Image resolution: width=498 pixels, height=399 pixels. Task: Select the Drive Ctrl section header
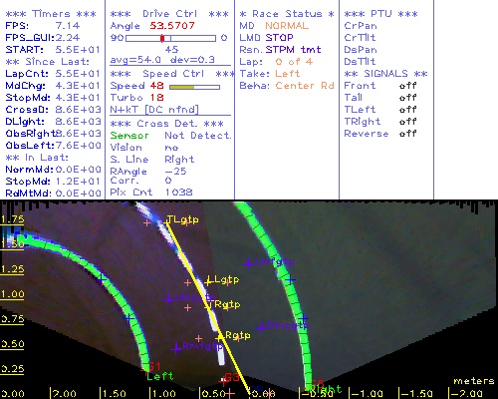pos(169,14)
